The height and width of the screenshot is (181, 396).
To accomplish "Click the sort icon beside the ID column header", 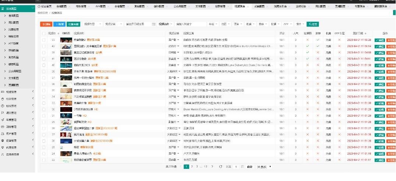I will coord(59,33).
